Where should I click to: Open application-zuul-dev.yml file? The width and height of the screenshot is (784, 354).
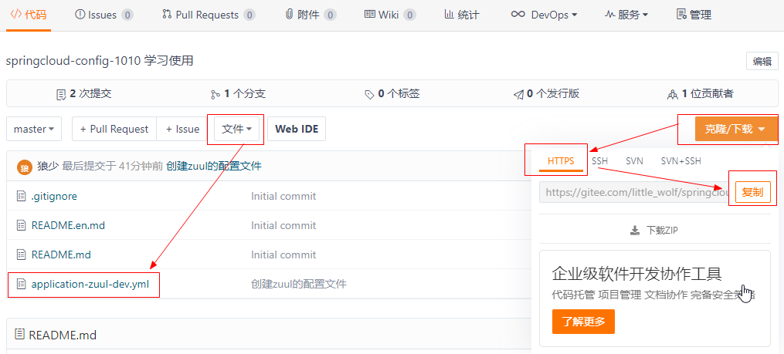tap(90, 284)
